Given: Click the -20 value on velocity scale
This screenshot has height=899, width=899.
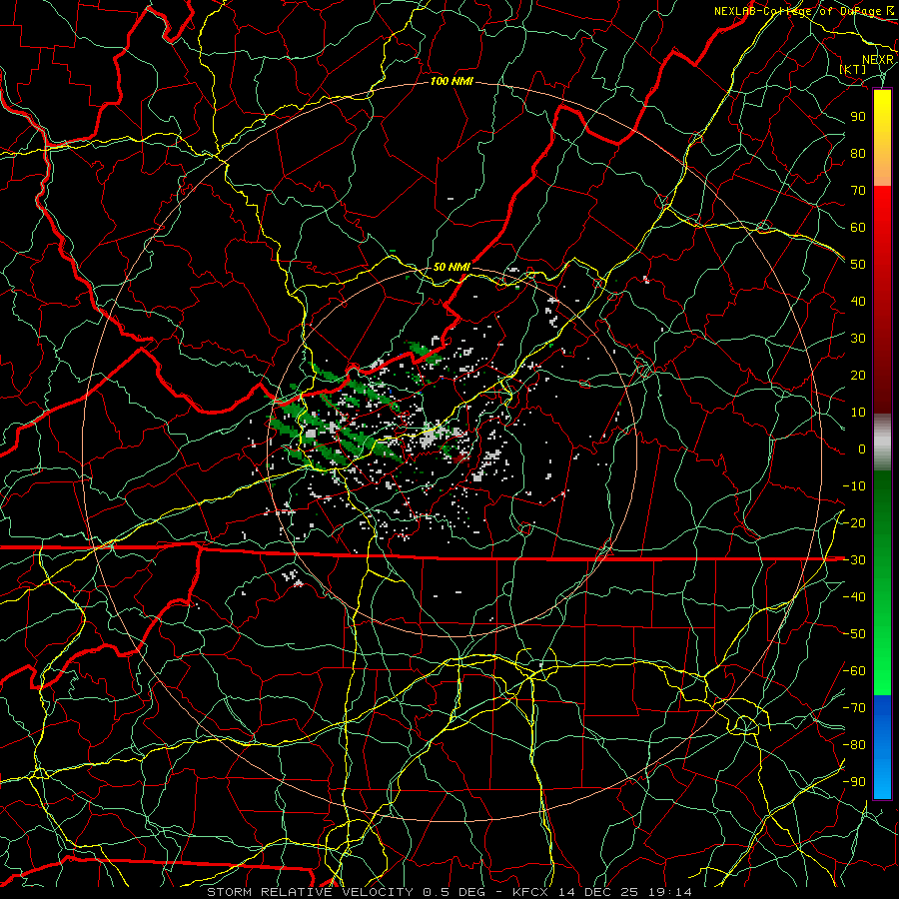Looking at the screenshot, I should coord(854,522).
